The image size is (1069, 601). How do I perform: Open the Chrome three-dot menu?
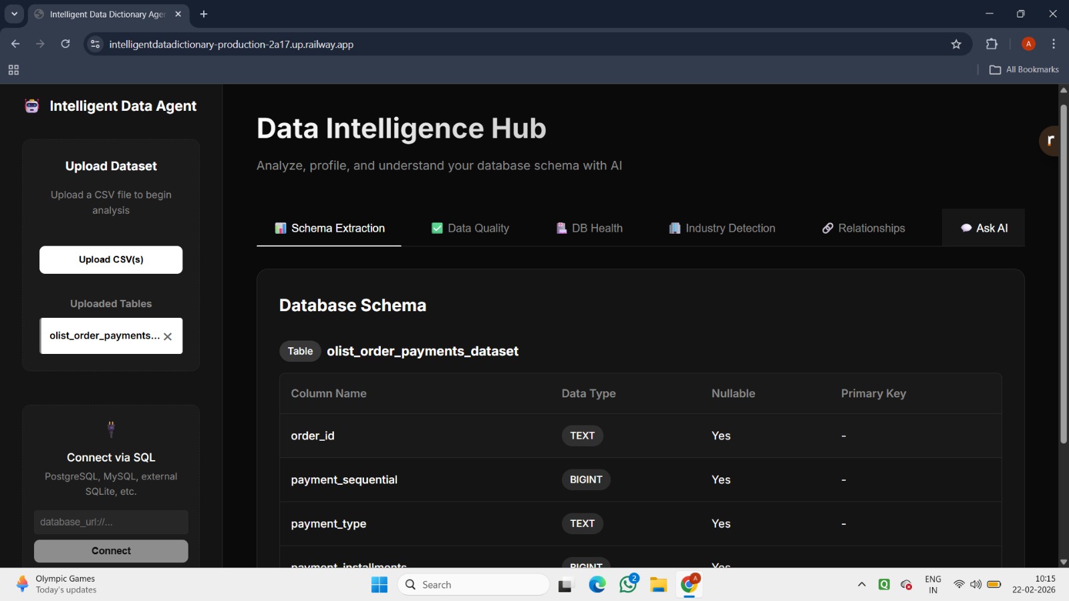(x=1054, y=44)
